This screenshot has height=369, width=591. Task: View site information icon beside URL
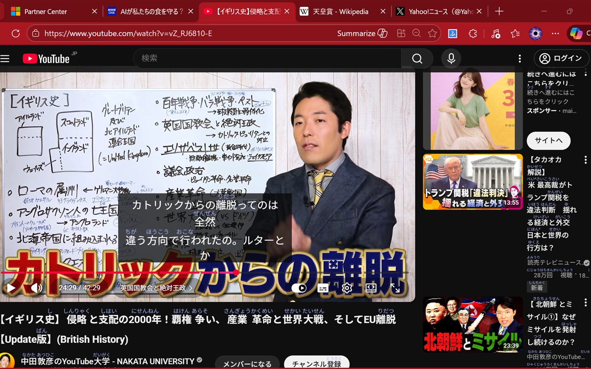click(x=36, y=33)
